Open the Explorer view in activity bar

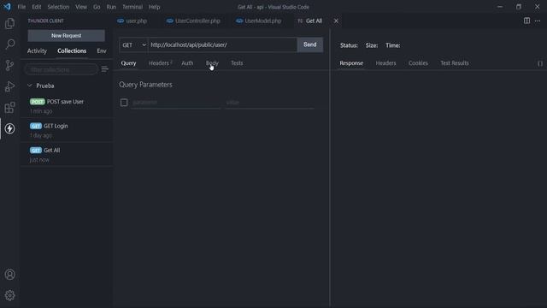(9, 23)
